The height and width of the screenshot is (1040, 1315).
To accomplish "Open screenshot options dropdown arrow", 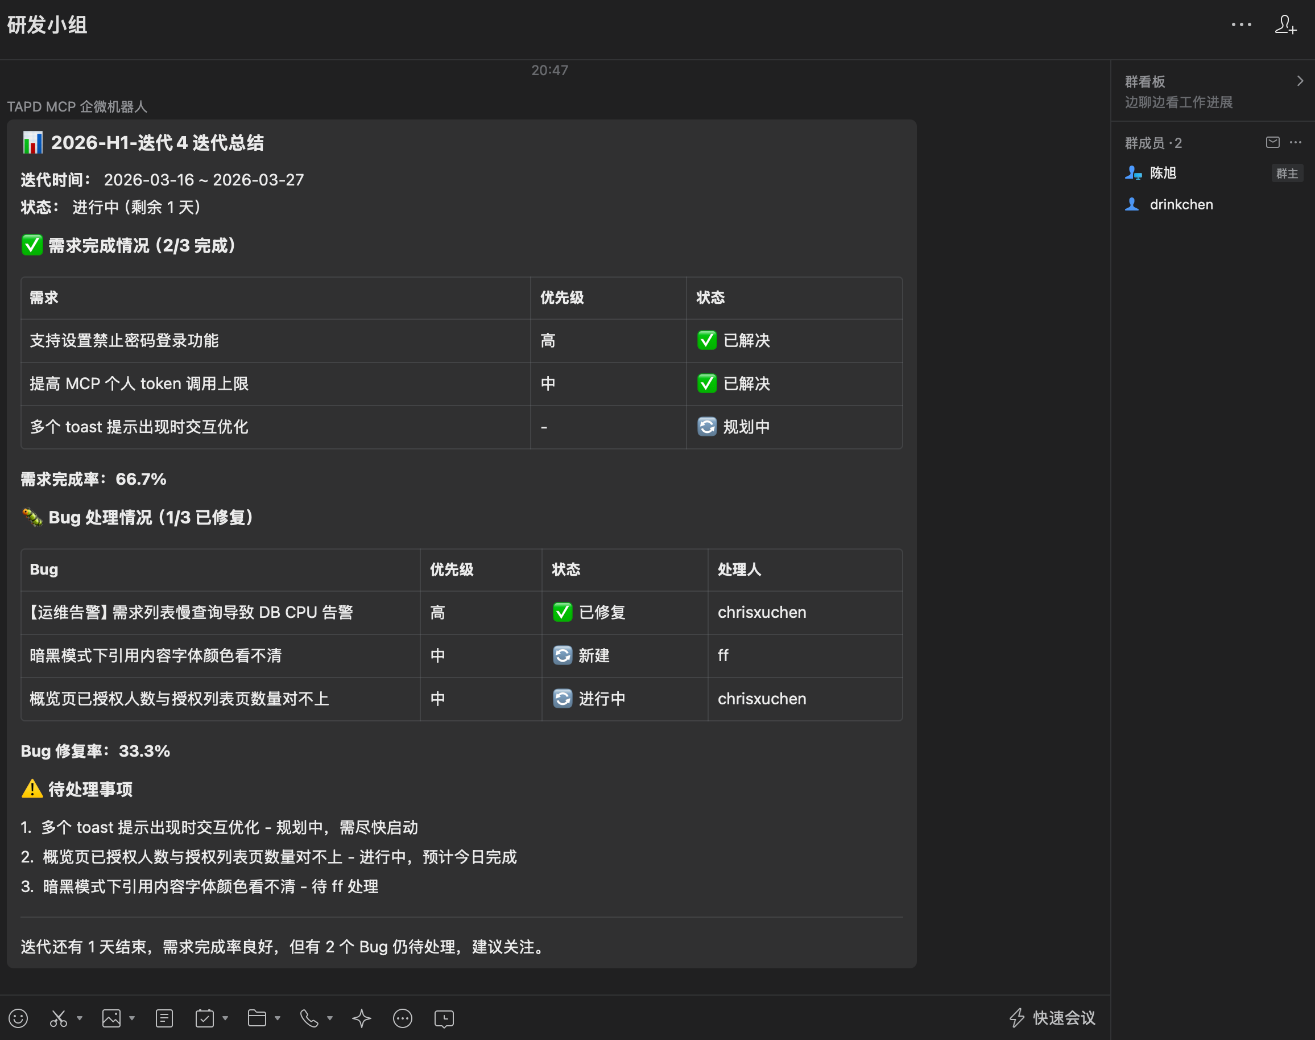I will (80, 1018).
